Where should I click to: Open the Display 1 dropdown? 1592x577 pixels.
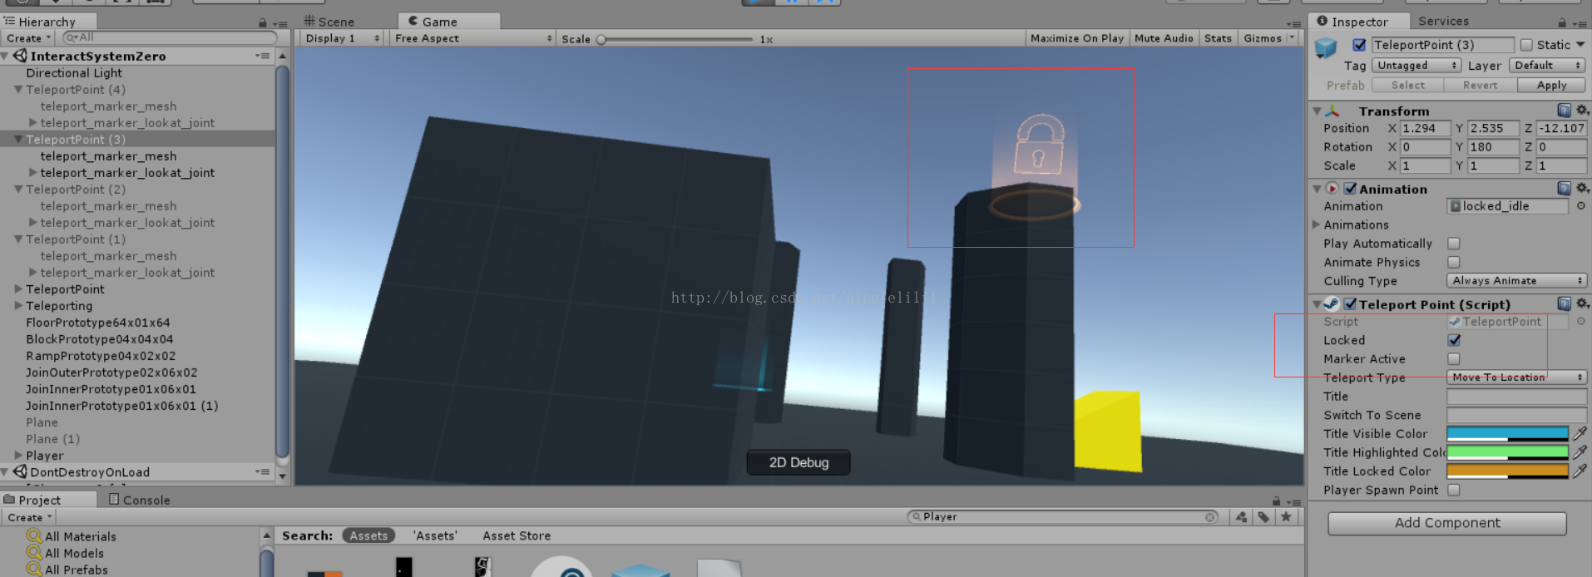342,38
